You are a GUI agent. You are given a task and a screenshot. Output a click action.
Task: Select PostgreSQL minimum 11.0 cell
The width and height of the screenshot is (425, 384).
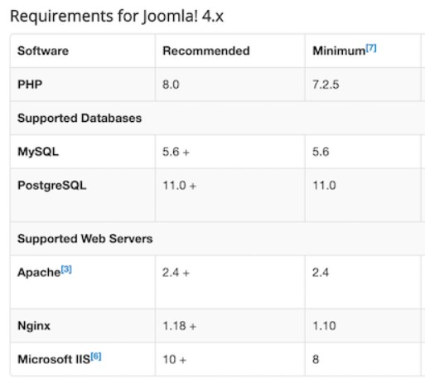(363, 195)
